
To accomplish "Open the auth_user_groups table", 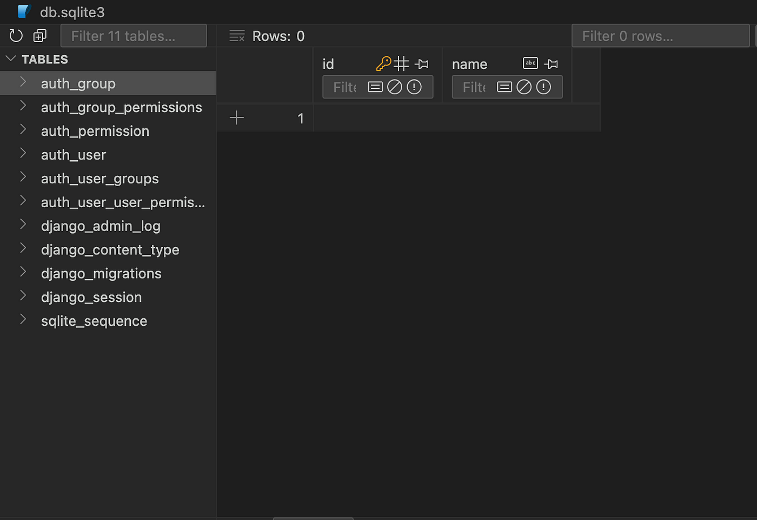I will click(108, 179).
